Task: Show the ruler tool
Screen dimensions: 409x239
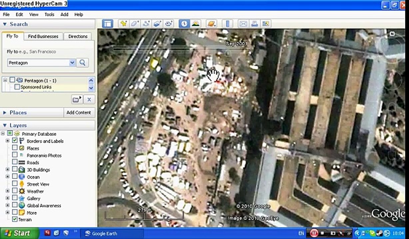Action: (x=227, y=24)
